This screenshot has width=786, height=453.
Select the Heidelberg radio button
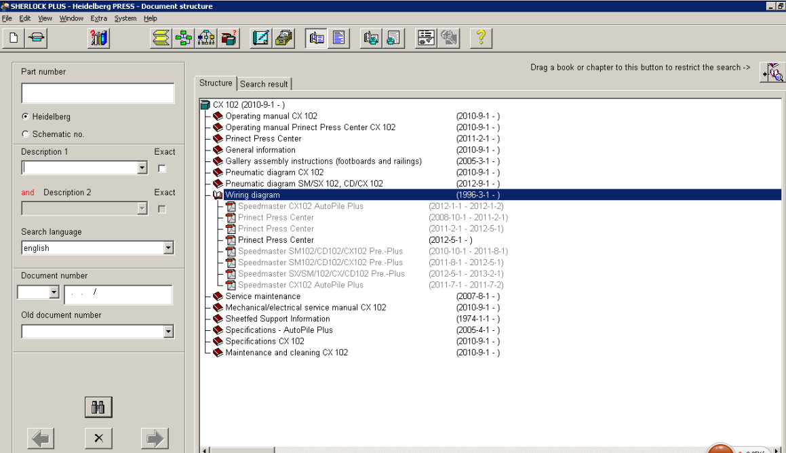tap(26, 116)
